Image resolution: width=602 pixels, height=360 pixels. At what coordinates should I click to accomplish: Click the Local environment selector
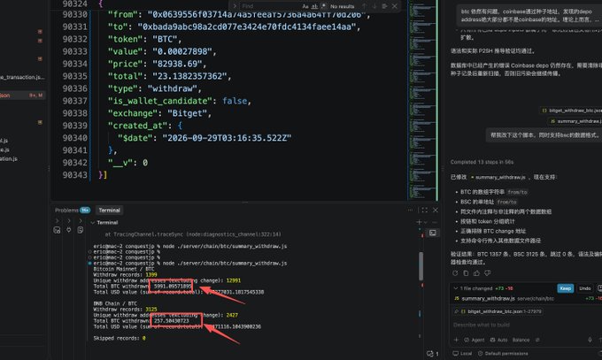tap(462, 354)
